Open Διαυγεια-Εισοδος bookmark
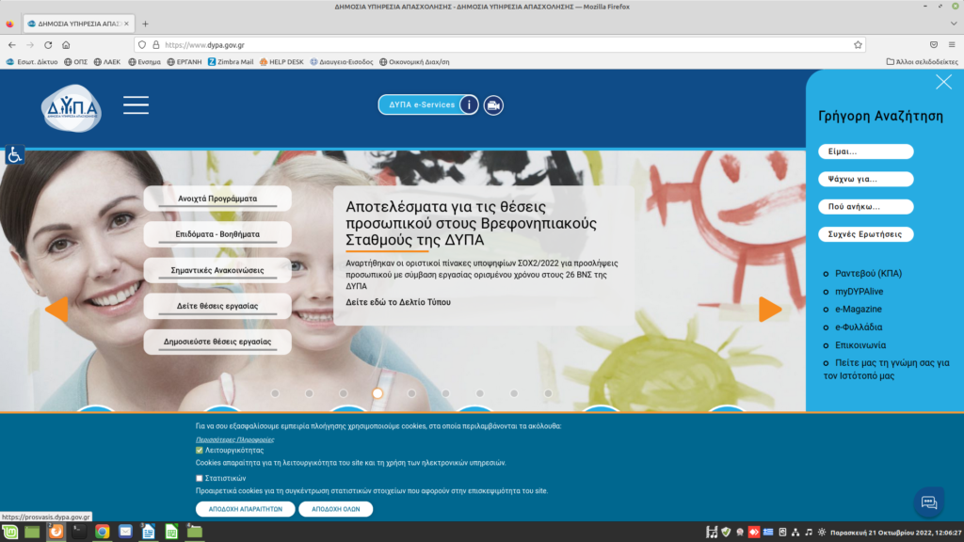 tap(341, 61)
